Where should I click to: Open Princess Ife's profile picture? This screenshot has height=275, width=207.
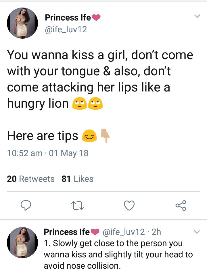coord(22,23)
